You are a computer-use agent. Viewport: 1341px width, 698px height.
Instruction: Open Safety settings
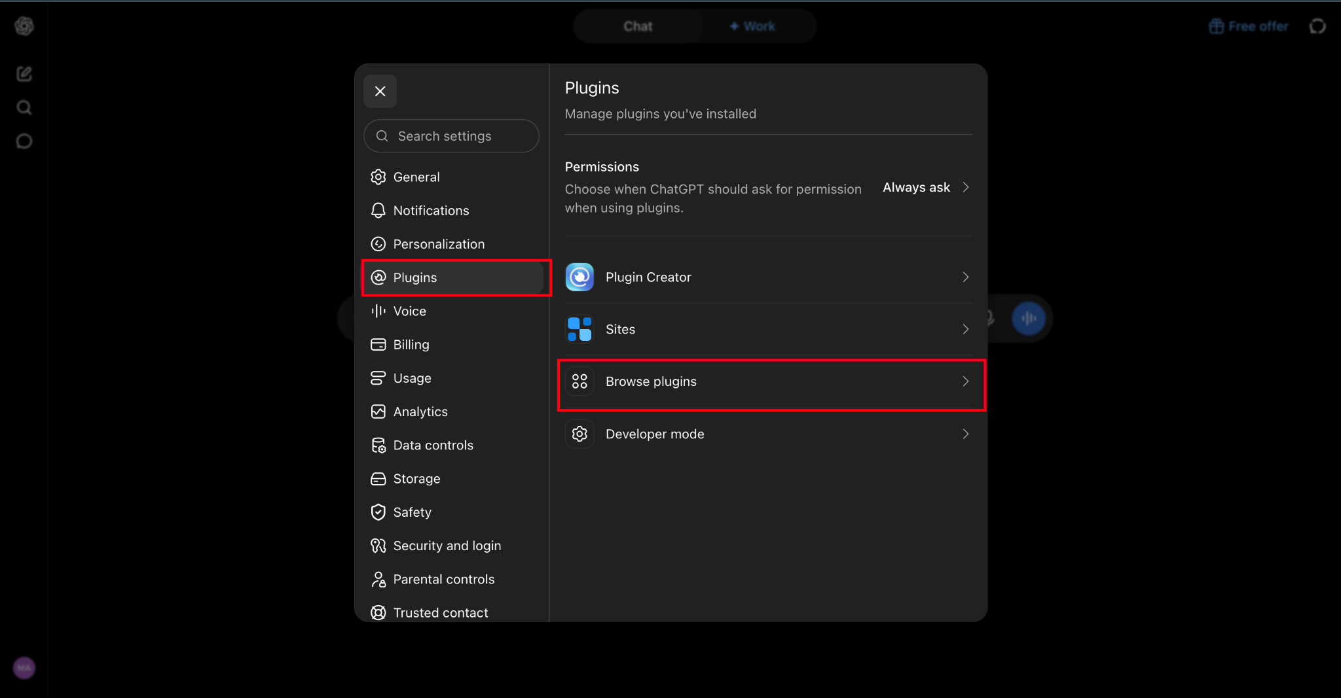pyautogui.click(x=452, y=512)
